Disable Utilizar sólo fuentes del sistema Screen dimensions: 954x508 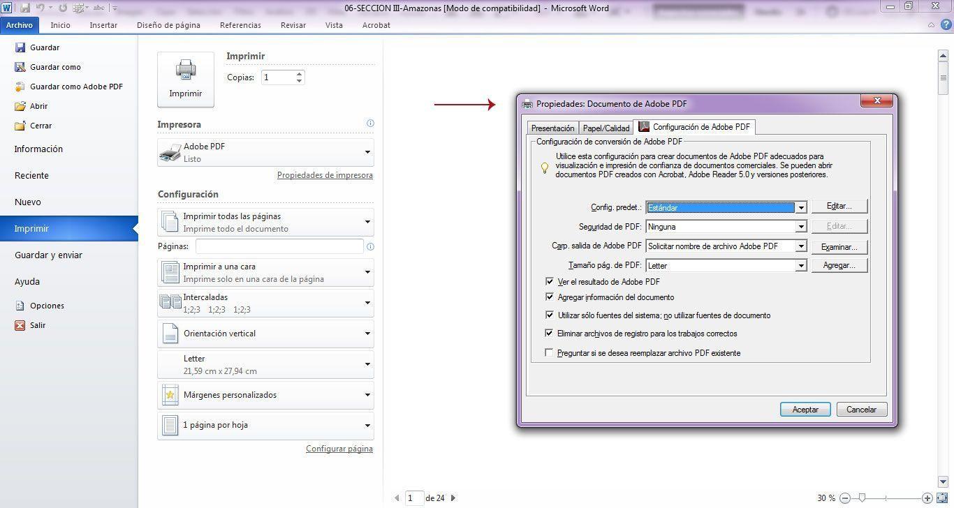point(550,315)
